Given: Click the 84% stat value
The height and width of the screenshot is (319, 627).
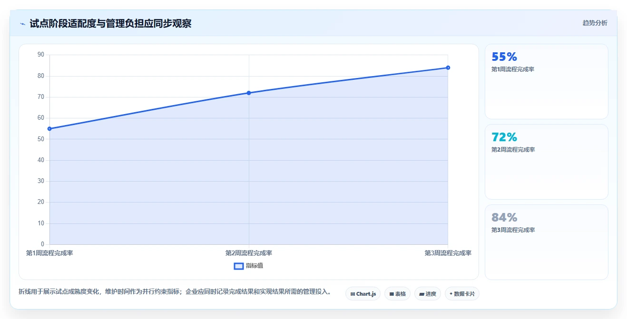Looking at the screenshot, I should (x=504, y=218).
